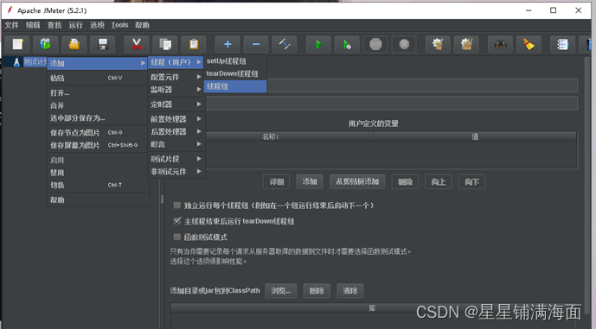The image size is (596, 329).
Task: Click the Clear all results icon
Action: click(466, 44)
